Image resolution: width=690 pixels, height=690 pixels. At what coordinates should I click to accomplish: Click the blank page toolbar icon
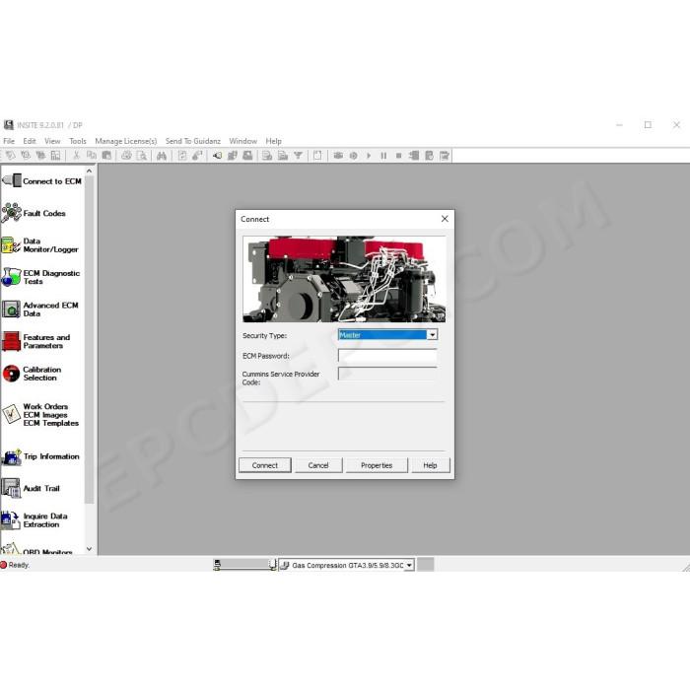tap(317, 156)
